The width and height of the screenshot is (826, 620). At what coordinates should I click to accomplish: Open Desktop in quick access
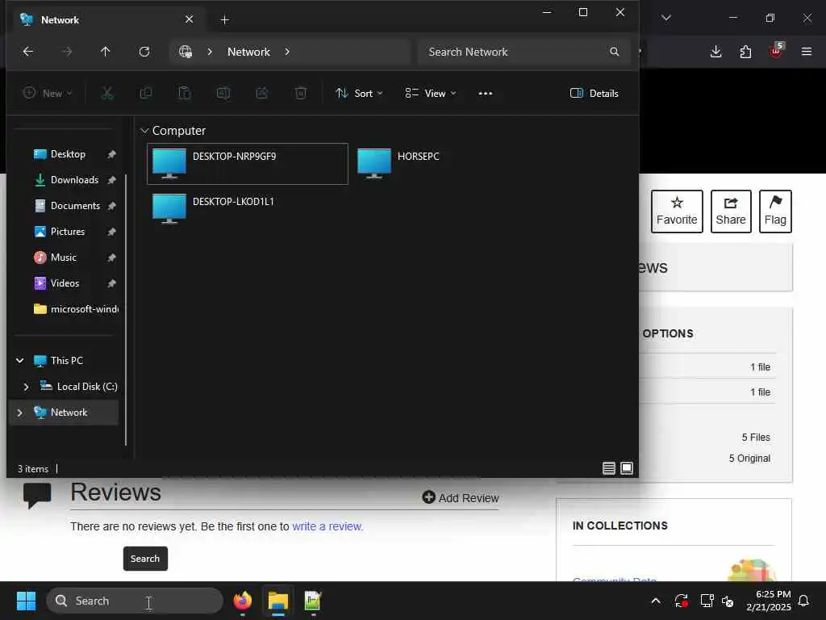point(68,154)
